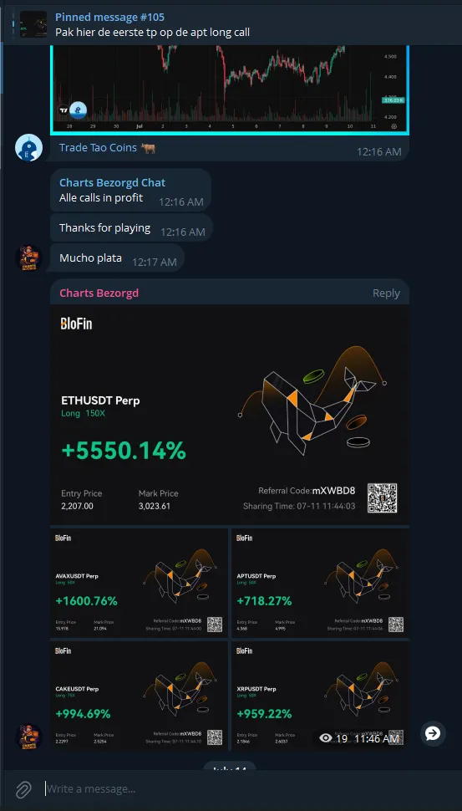Click the Charts Bezorgd Chat sender name
Viewport: 462px width, 811px height.
pos(112,182)
